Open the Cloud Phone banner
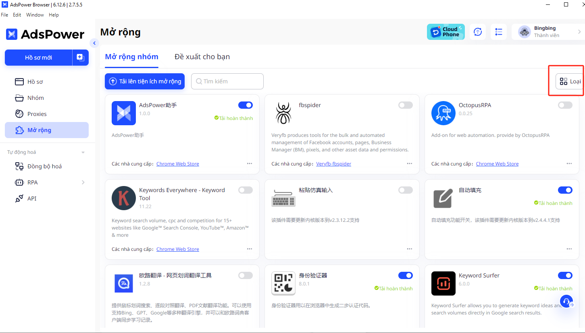Screen dimensions: 585x333 [x=446, y=32]
